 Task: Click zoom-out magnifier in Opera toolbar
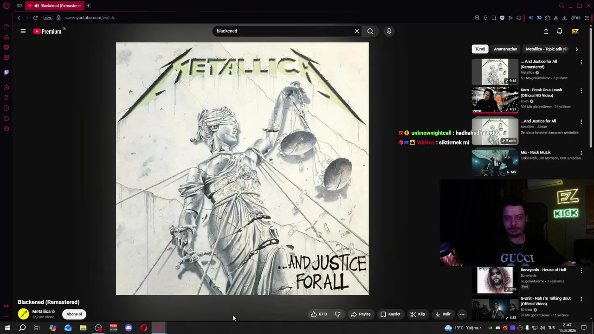coord(477,18)
